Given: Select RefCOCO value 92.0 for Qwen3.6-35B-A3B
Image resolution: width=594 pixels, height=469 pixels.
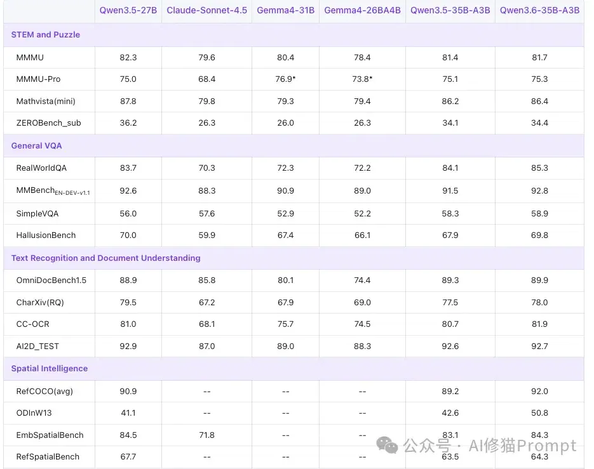Looking at the screenshot, I should (x=539, y=392).
